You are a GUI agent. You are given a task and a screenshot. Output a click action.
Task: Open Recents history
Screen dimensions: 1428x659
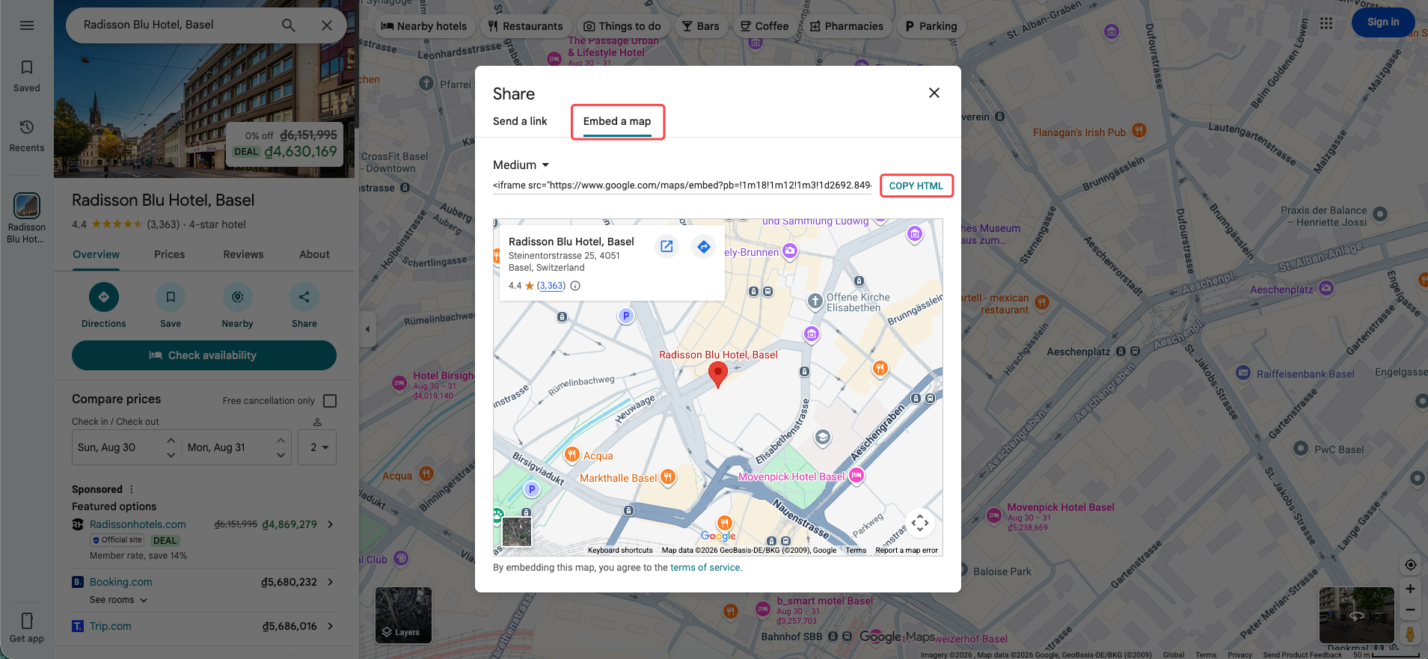[x=27, y=136]
